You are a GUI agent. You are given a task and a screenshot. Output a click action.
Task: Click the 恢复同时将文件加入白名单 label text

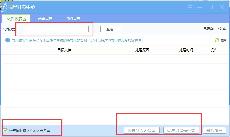30,130
